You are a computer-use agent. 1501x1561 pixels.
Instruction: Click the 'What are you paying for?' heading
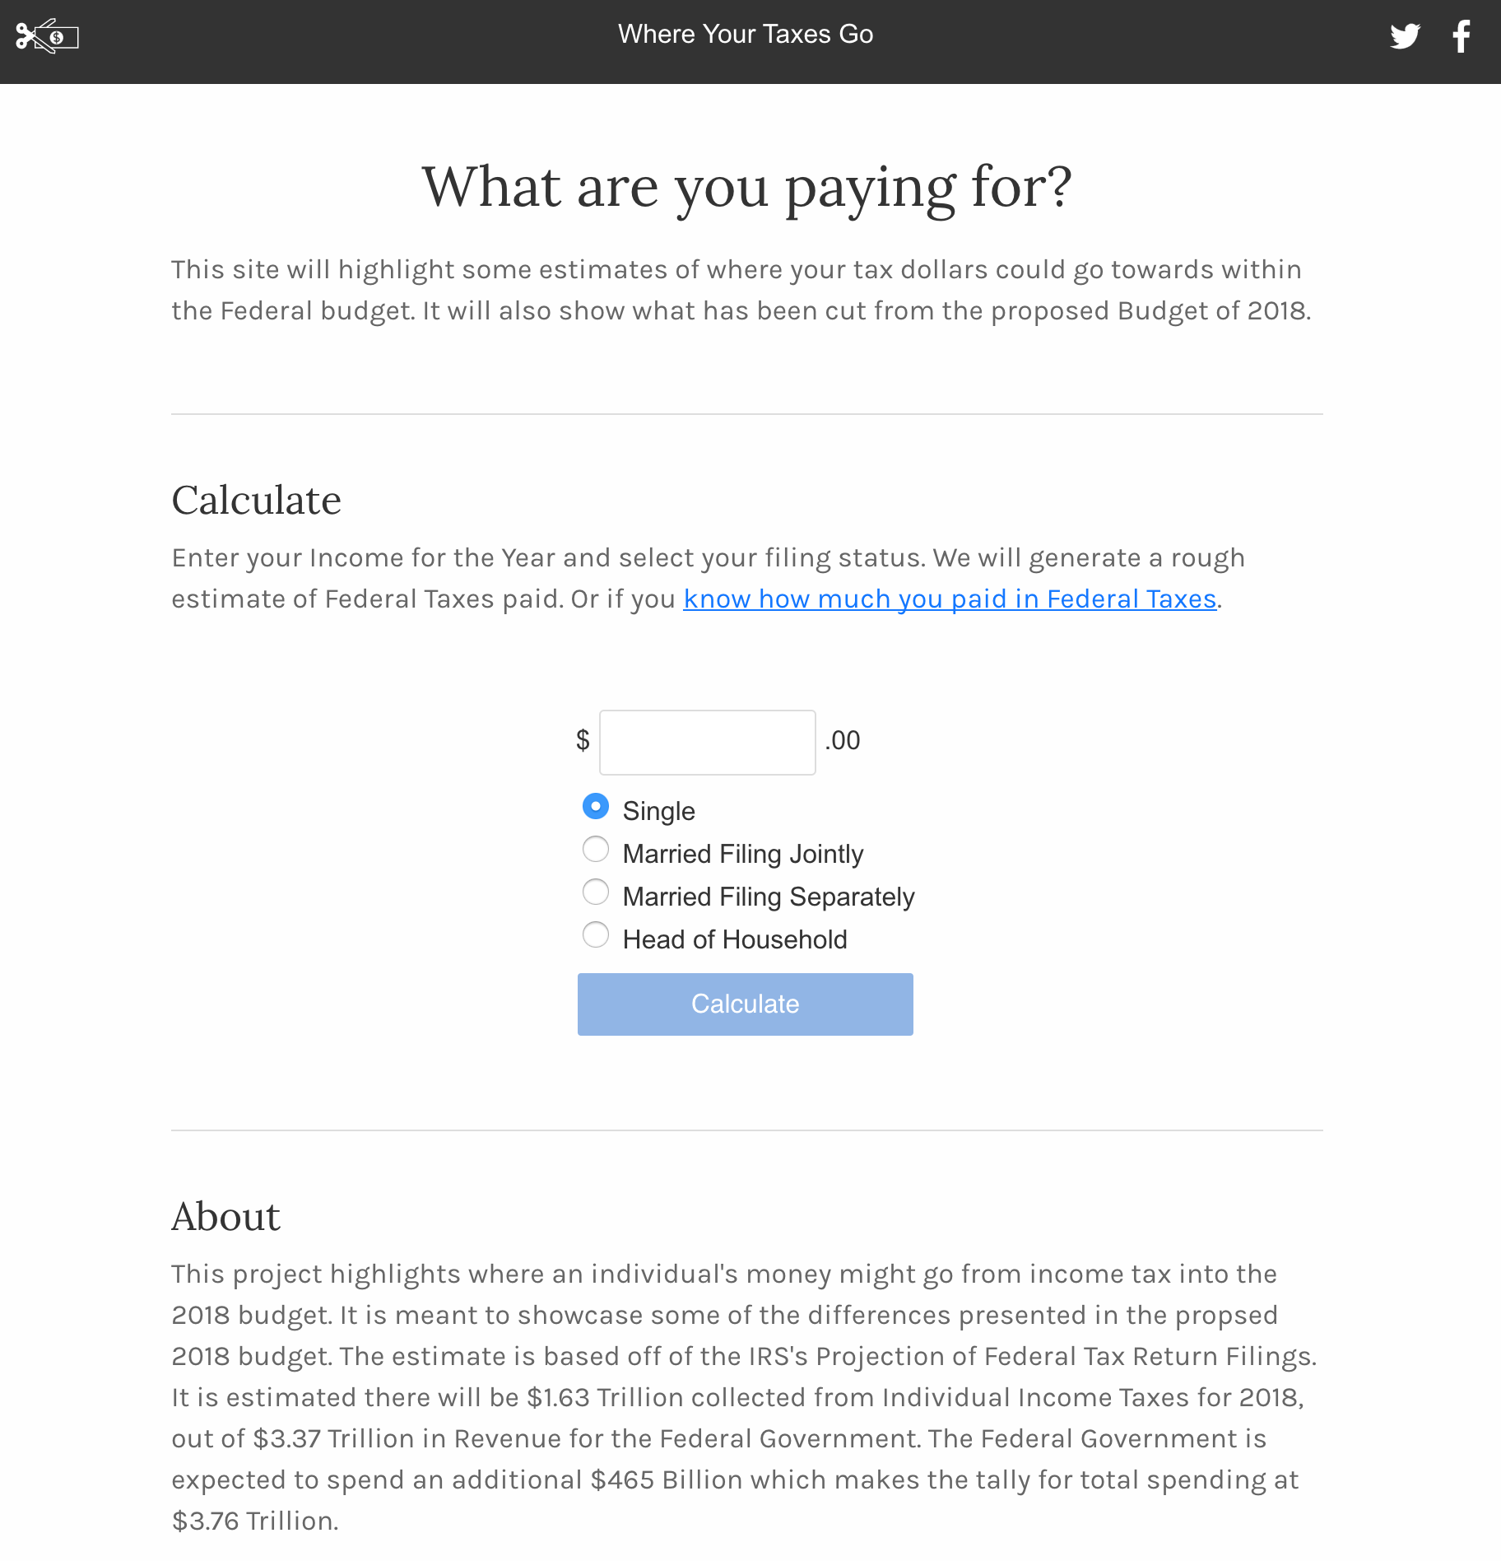[747, 188]
